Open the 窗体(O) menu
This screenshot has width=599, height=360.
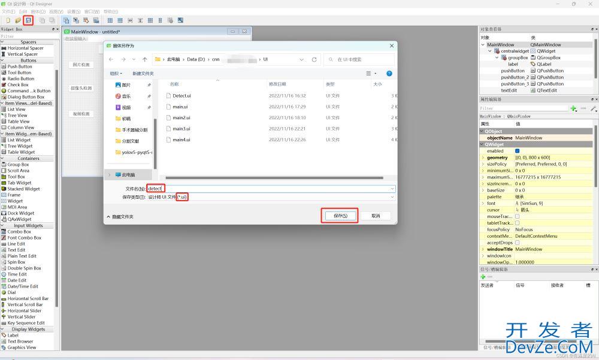tap(38, 11)
